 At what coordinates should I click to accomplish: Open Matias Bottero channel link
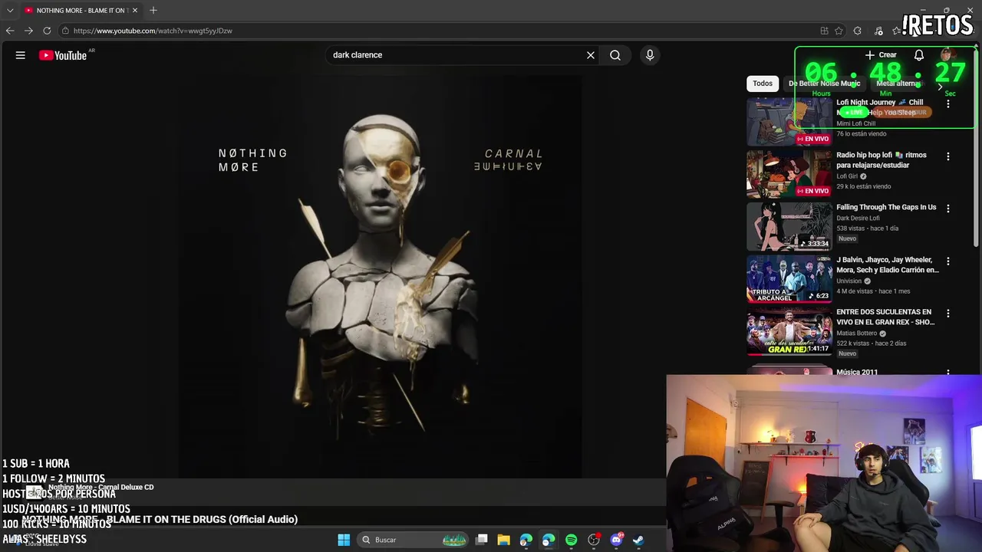857,333
